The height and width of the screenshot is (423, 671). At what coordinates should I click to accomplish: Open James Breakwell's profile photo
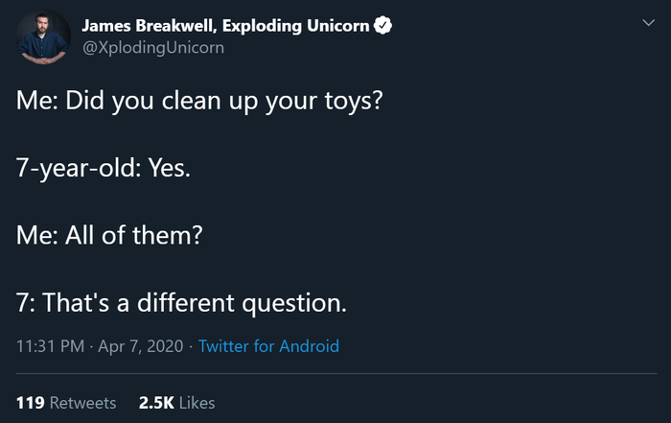43,38
